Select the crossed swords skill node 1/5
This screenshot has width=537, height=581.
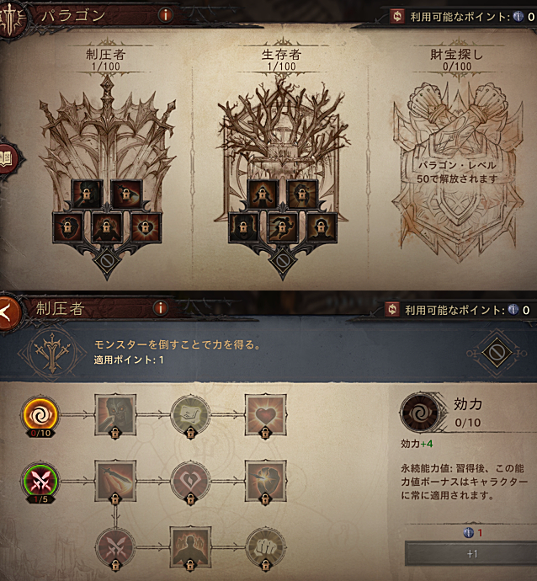(40, 482)
